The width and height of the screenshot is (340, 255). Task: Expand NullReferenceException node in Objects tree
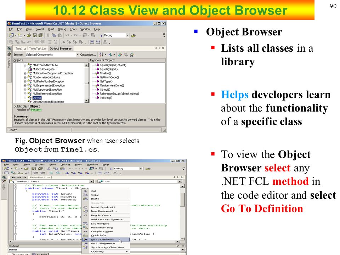tap(25, 93)
